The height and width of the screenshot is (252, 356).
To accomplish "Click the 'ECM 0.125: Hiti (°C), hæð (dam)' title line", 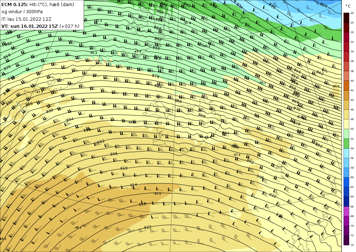I will [x=38, y=4].
